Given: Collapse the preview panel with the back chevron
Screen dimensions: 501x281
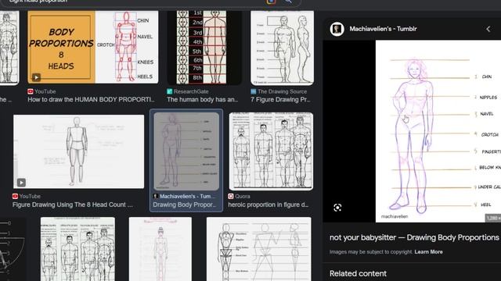Looking at the screenshot, I should tap(488, 29).
